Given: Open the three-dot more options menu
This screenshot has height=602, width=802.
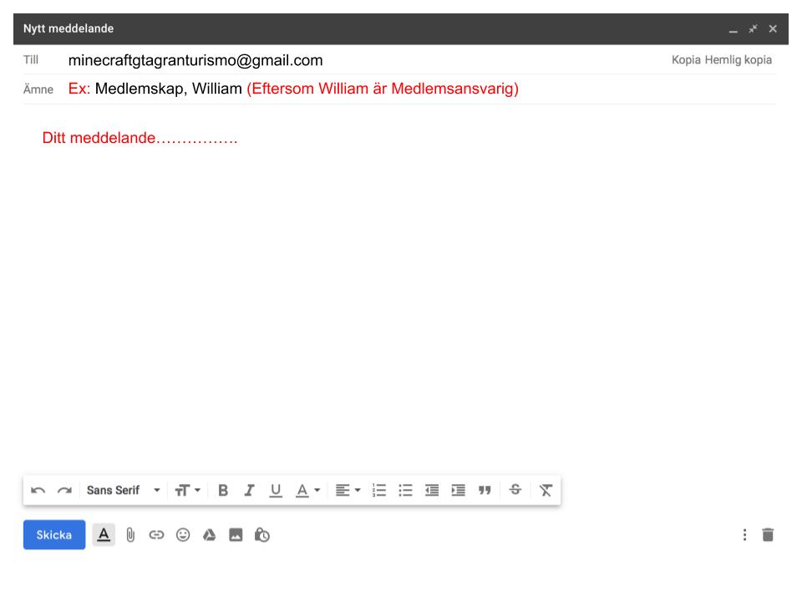Looking at the screenshot, I should 745,535.
